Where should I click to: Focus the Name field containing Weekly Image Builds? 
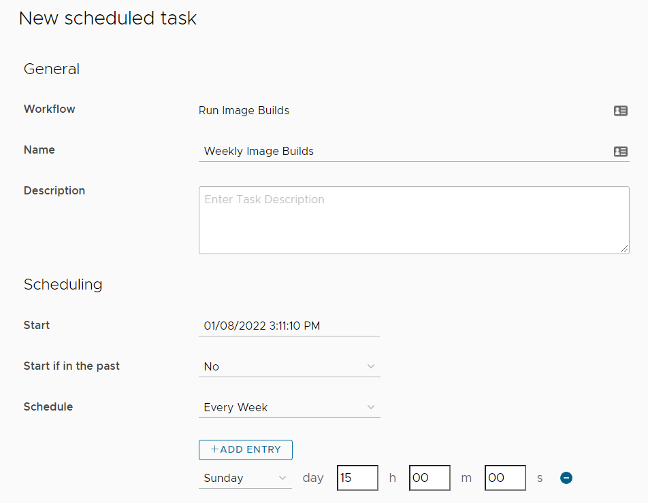(x=402, y=152)
